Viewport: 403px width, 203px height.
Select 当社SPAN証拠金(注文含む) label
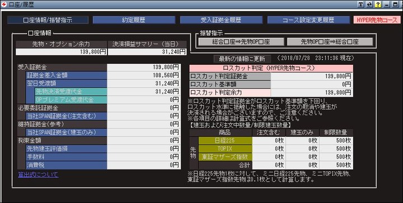tap(66, 116)
